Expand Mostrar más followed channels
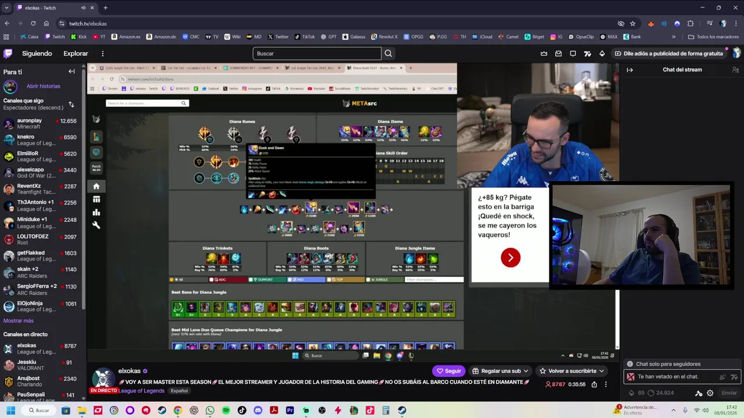744x418 pixels. click(19, 320)
